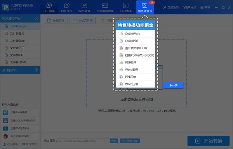Click the Word压缩 icon
Screen dimensions: 233x149
pyautogui.click(x=121, y=84)
